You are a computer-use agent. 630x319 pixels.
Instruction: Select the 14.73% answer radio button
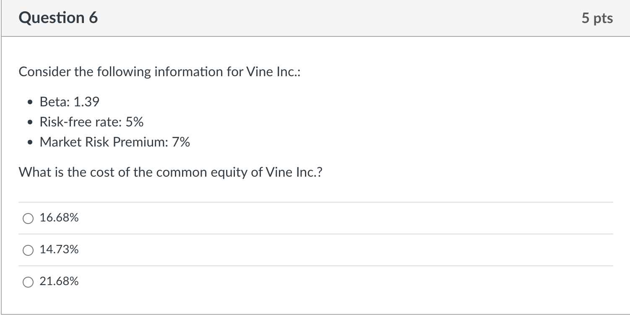[x=28, y=250]
